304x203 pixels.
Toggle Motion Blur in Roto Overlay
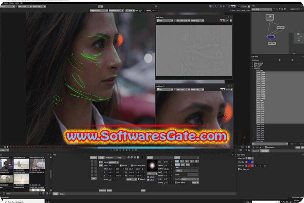pos(247,162)
